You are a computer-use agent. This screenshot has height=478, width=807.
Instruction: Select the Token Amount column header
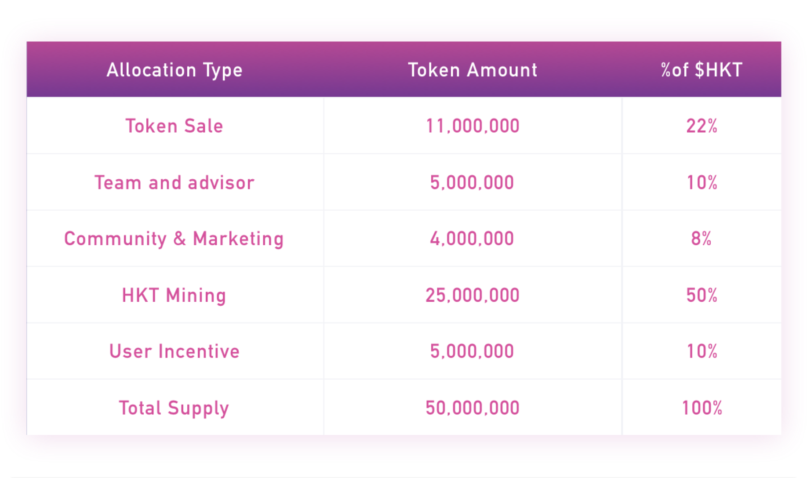[473, 70]
